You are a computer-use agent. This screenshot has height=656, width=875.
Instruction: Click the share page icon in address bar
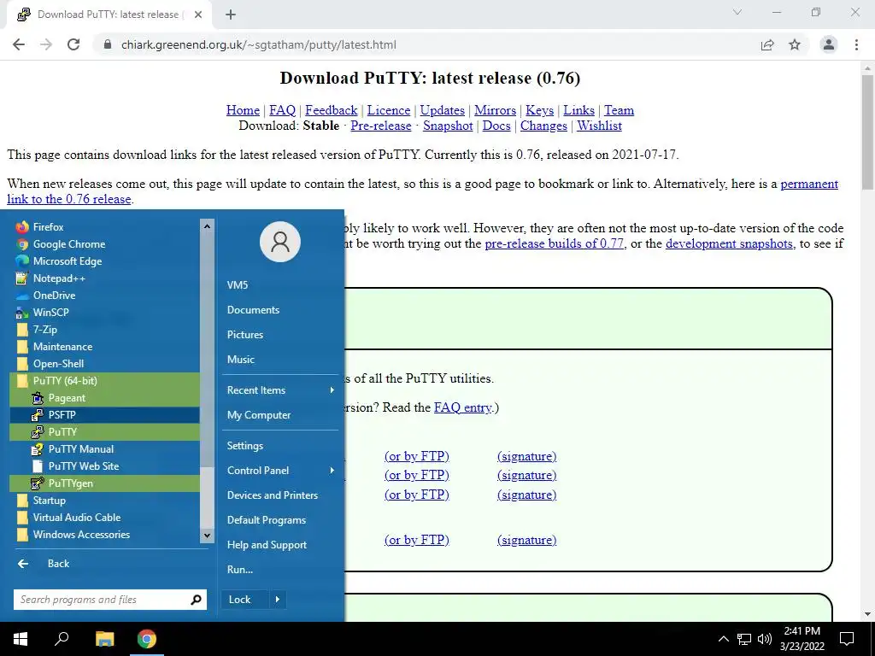(767, 44)
